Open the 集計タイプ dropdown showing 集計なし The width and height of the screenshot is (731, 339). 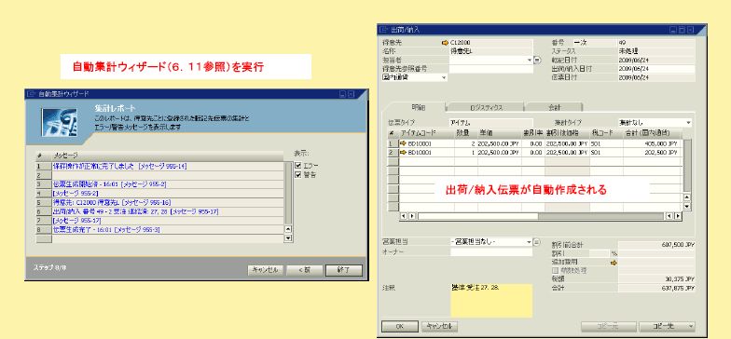(x=688, y=123)
